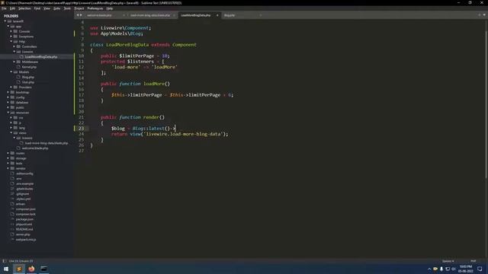
Task: Collapse the laravel9 root folder
Action: 5,21
